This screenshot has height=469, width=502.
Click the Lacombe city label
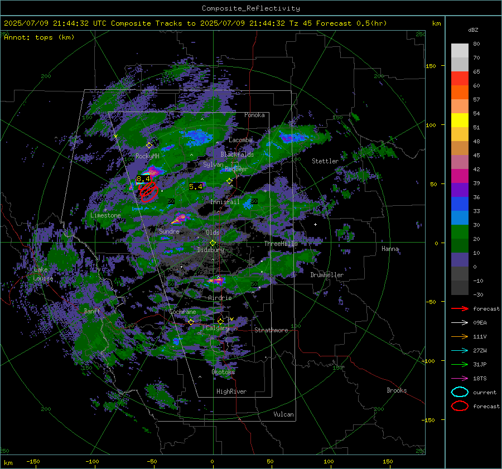click(240, 140)
